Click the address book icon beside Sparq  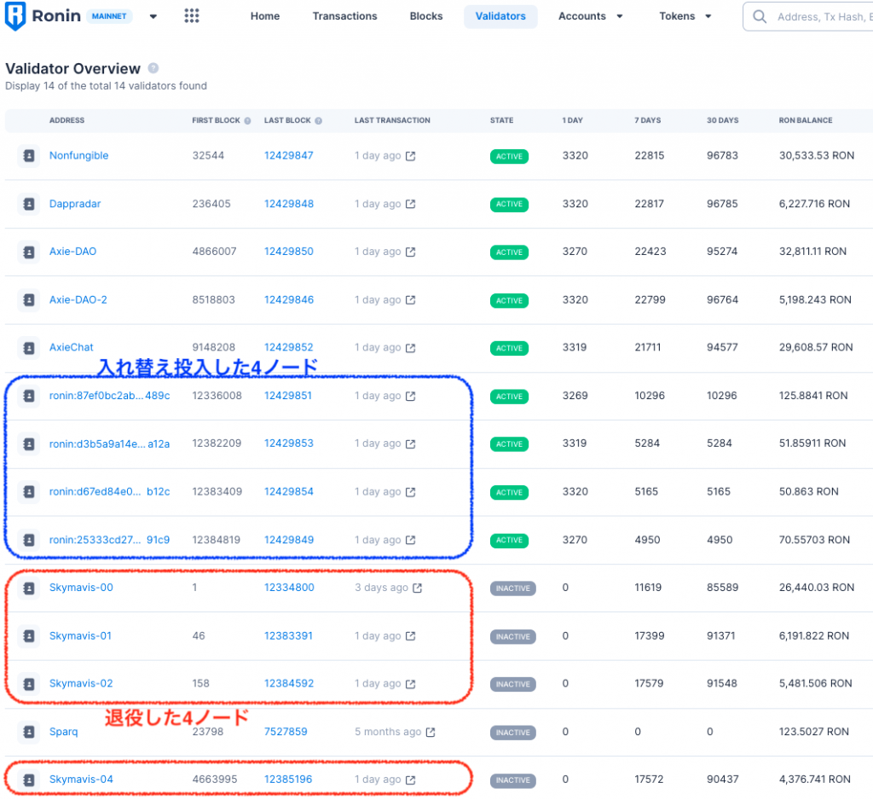pos(28,732)
